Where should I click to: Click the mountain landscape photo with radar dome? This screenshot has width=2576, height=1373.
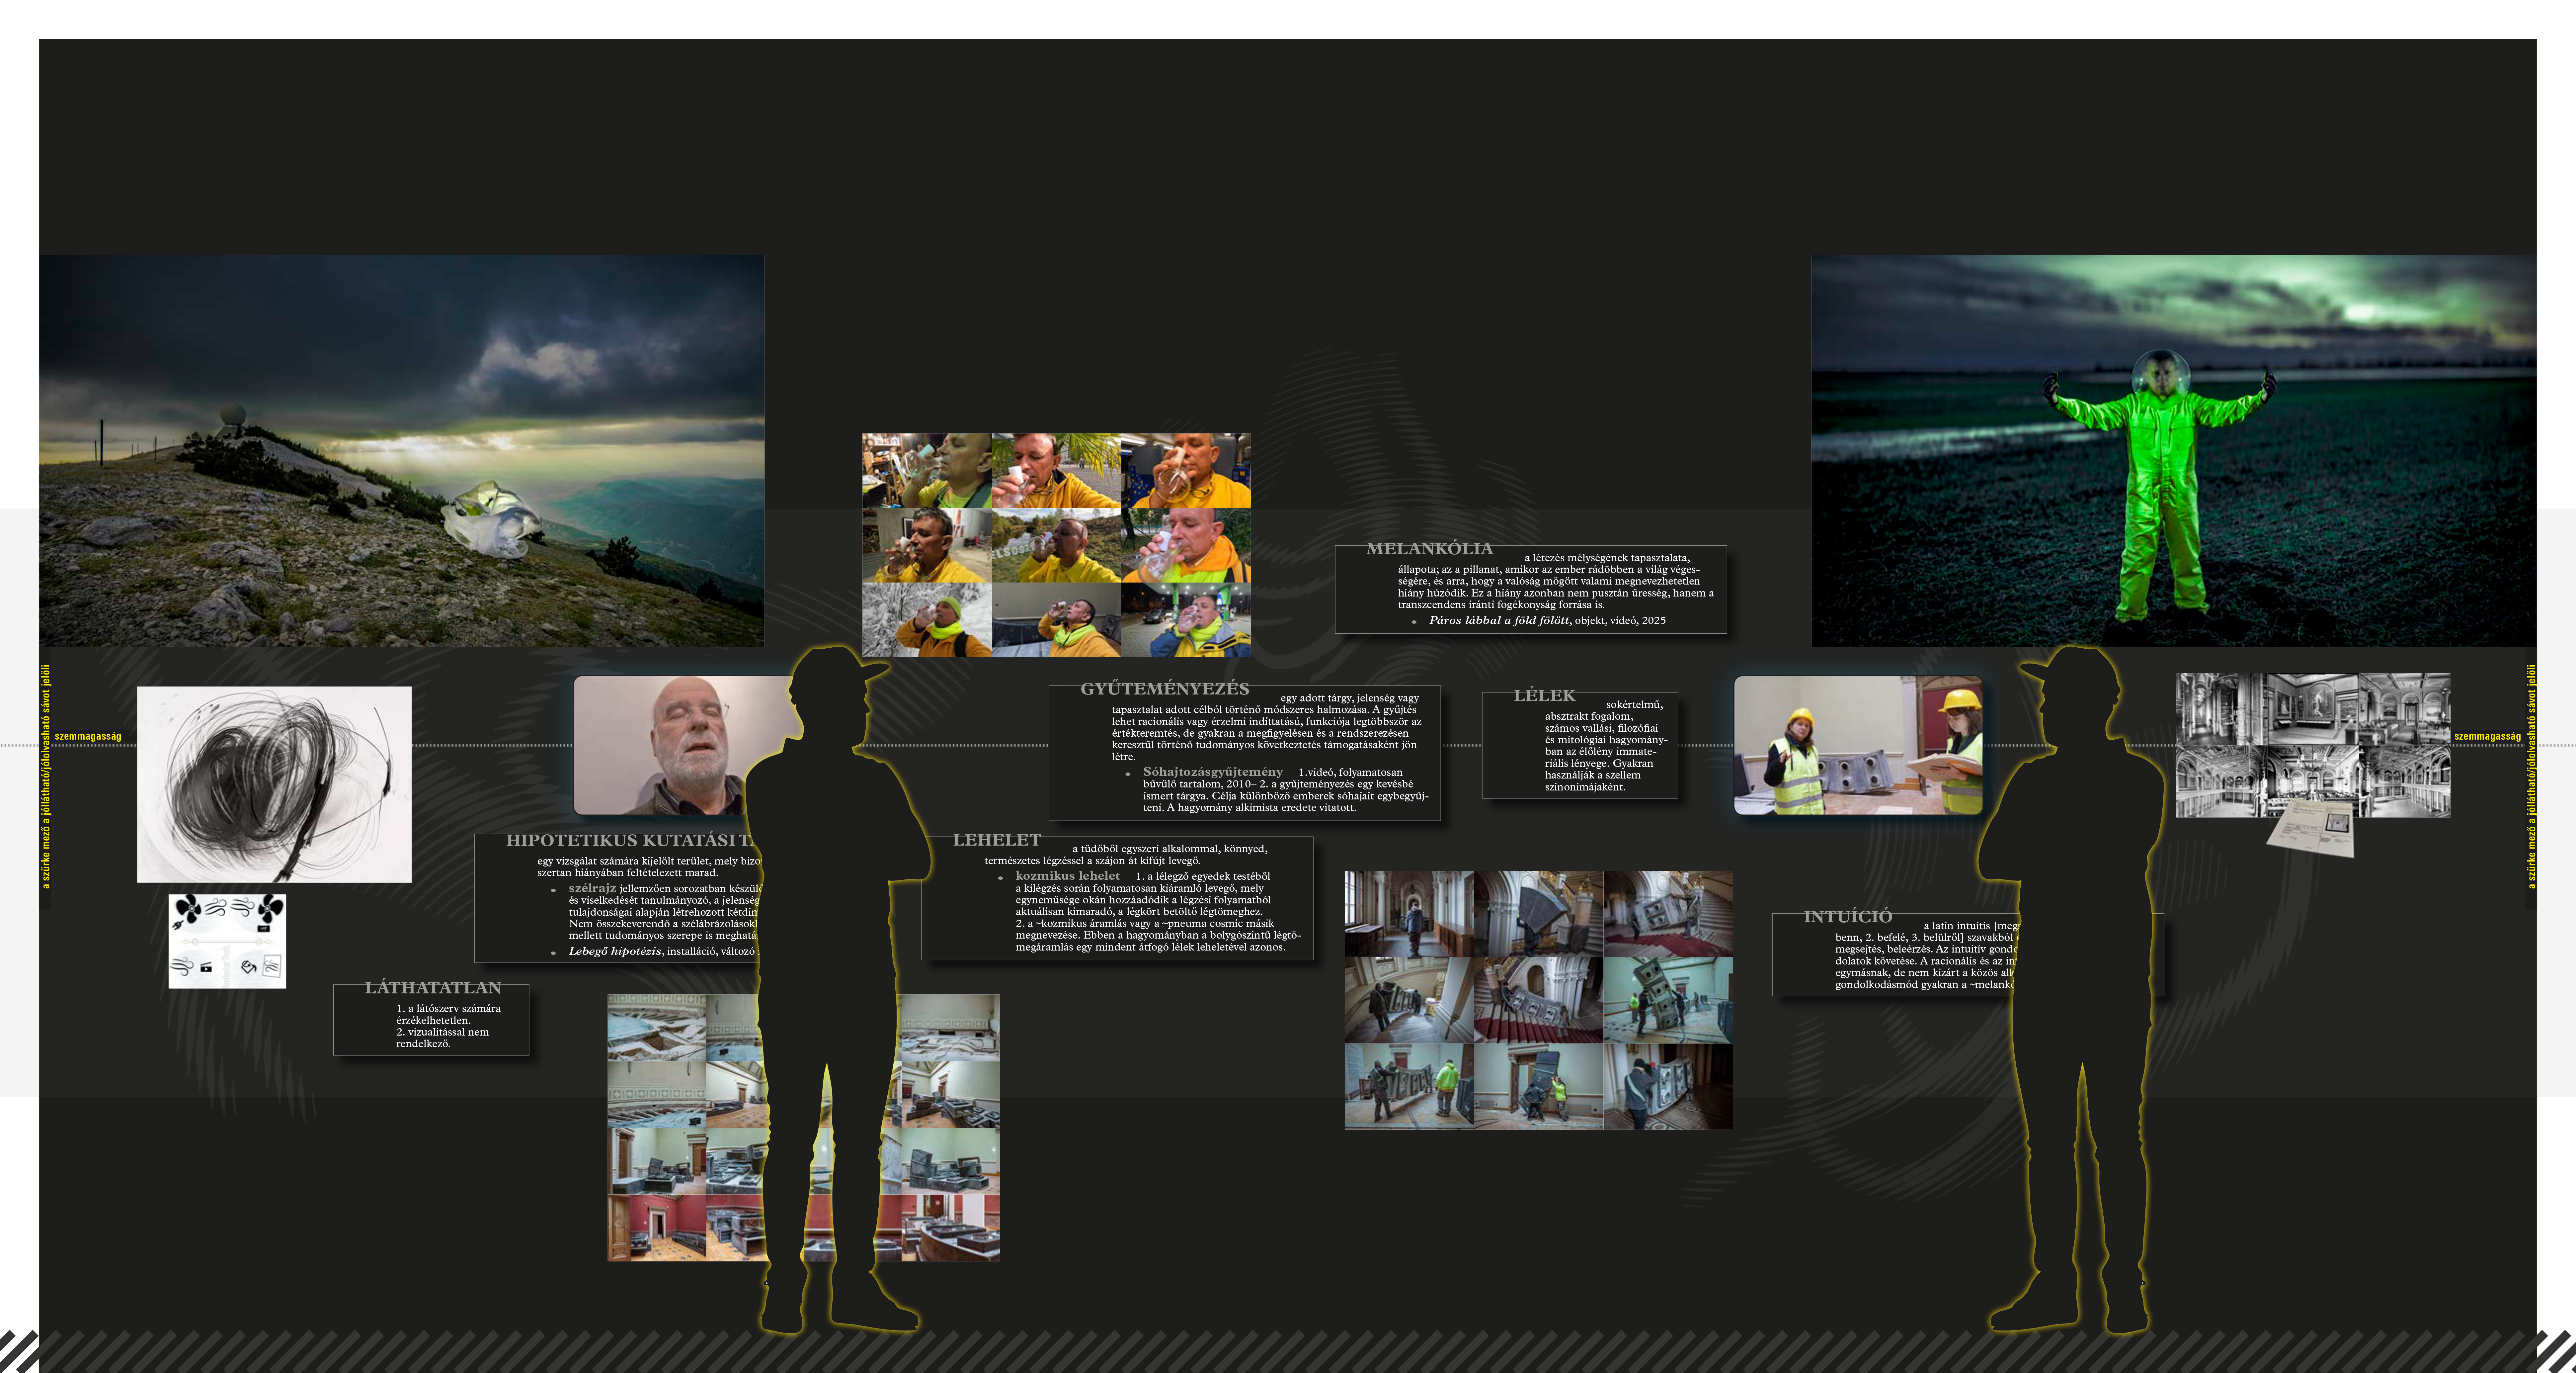(x=401, y=450)
